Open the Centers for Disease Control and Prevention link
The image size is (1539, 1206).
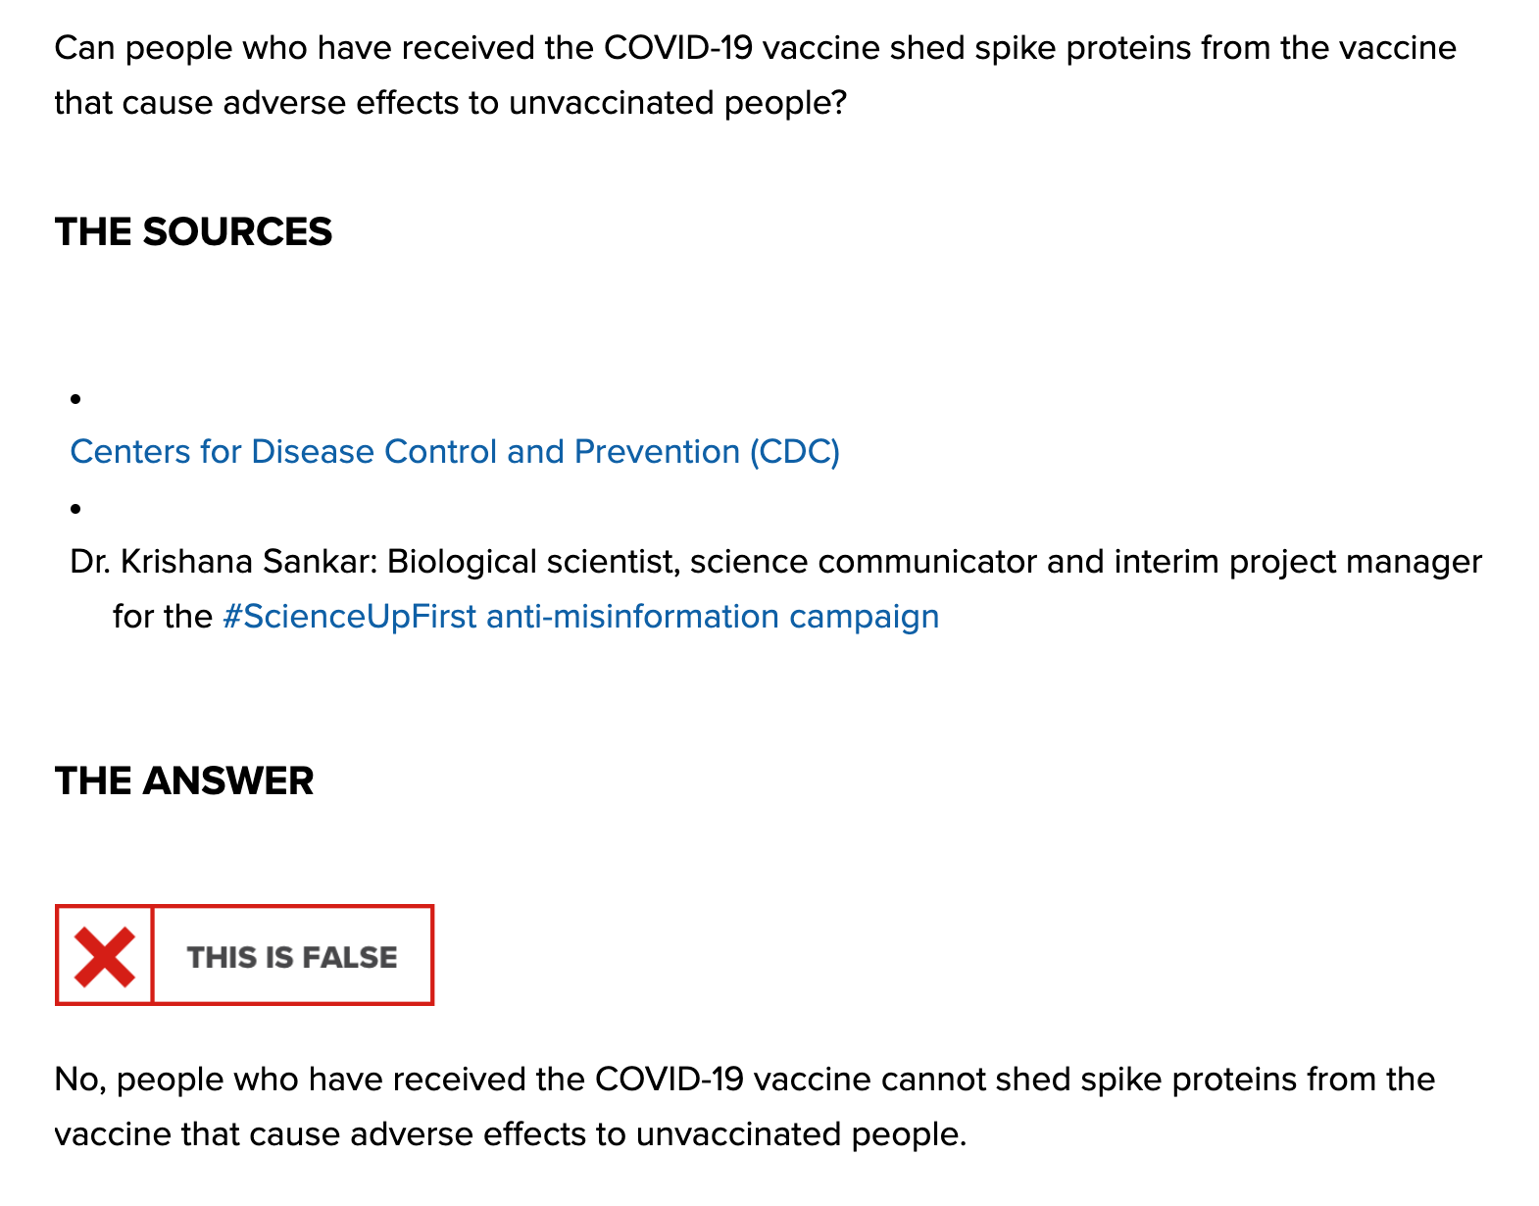[x=455, y=451]
